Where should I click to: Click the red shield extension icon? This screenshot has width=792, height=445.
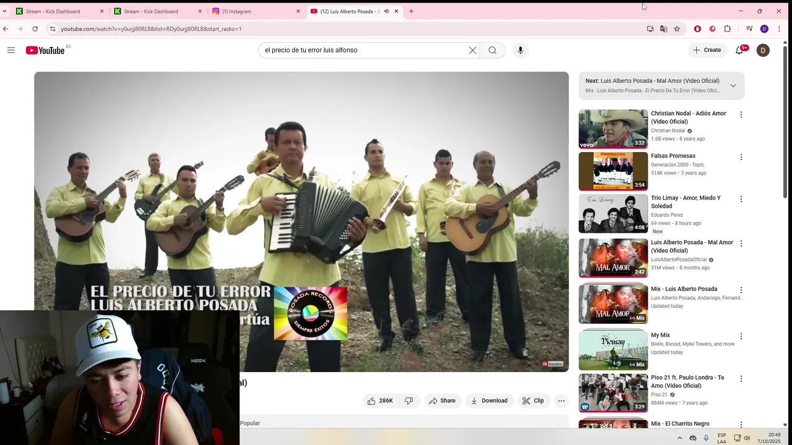pyautogui.click(x=697, y=28)
